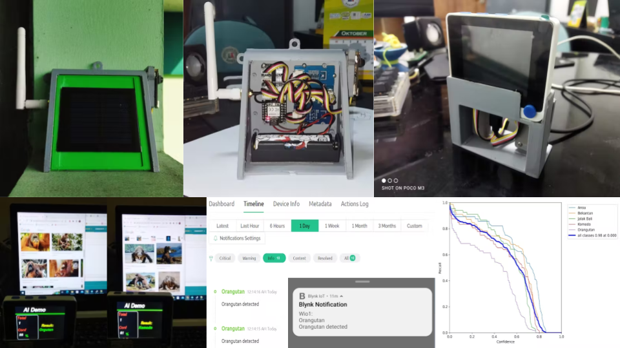Open the Actions Log tab
The width and height of the screenshot is (620, 348).
[354, 204]
